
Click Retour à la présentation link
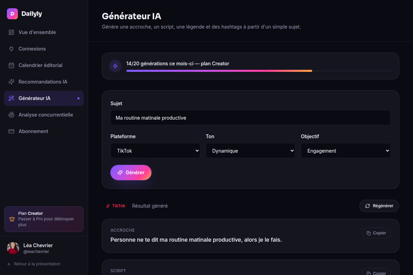(x=34, y=264)
